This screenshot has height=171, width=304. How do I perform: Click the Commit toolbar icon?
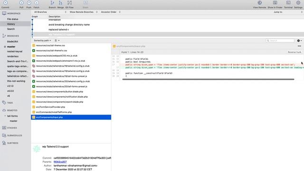tap(5, 3)
